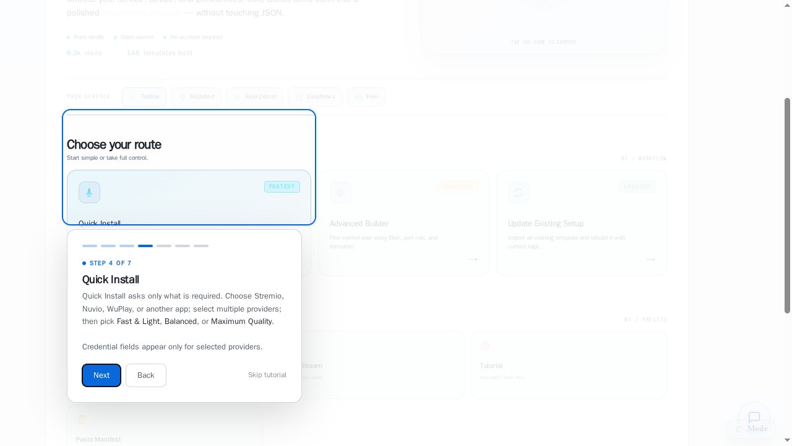Viewport: 792px width, 446px height.
Task: Click the "Open source" label
Action: (137, 37)
